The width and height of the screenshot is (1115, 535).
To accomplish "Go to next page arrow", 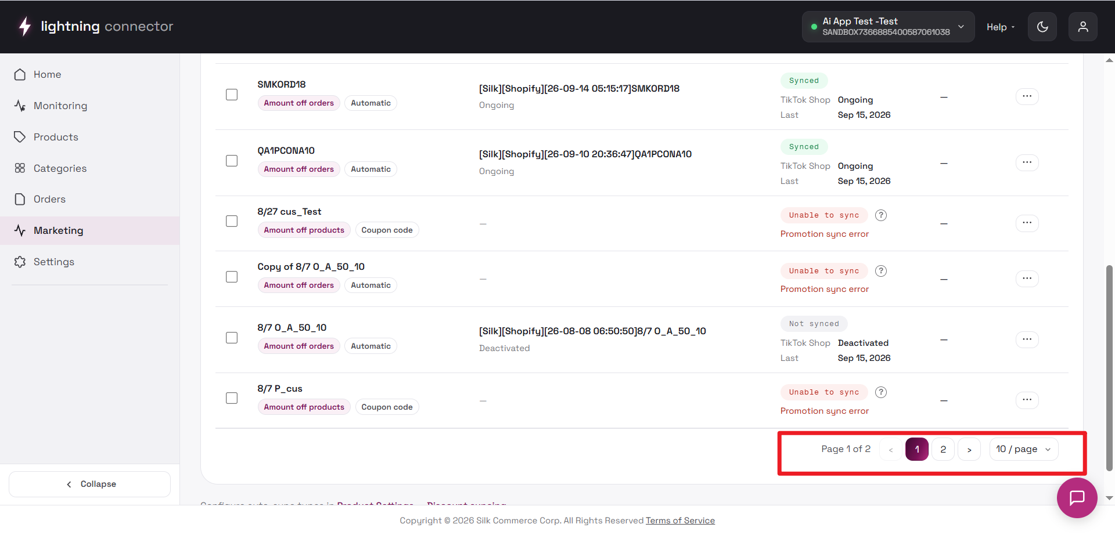I will click(x=969, y=449).
